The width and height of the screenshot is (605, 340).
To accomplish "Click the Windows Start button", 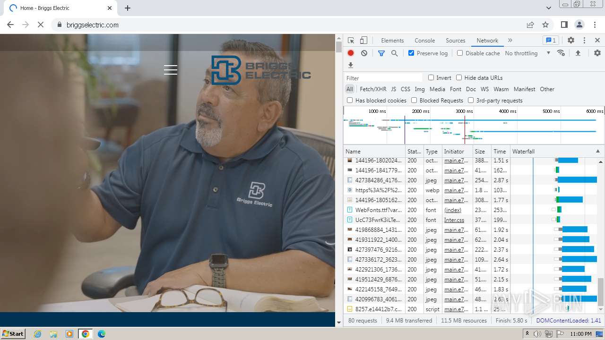I will click(13, 334).
